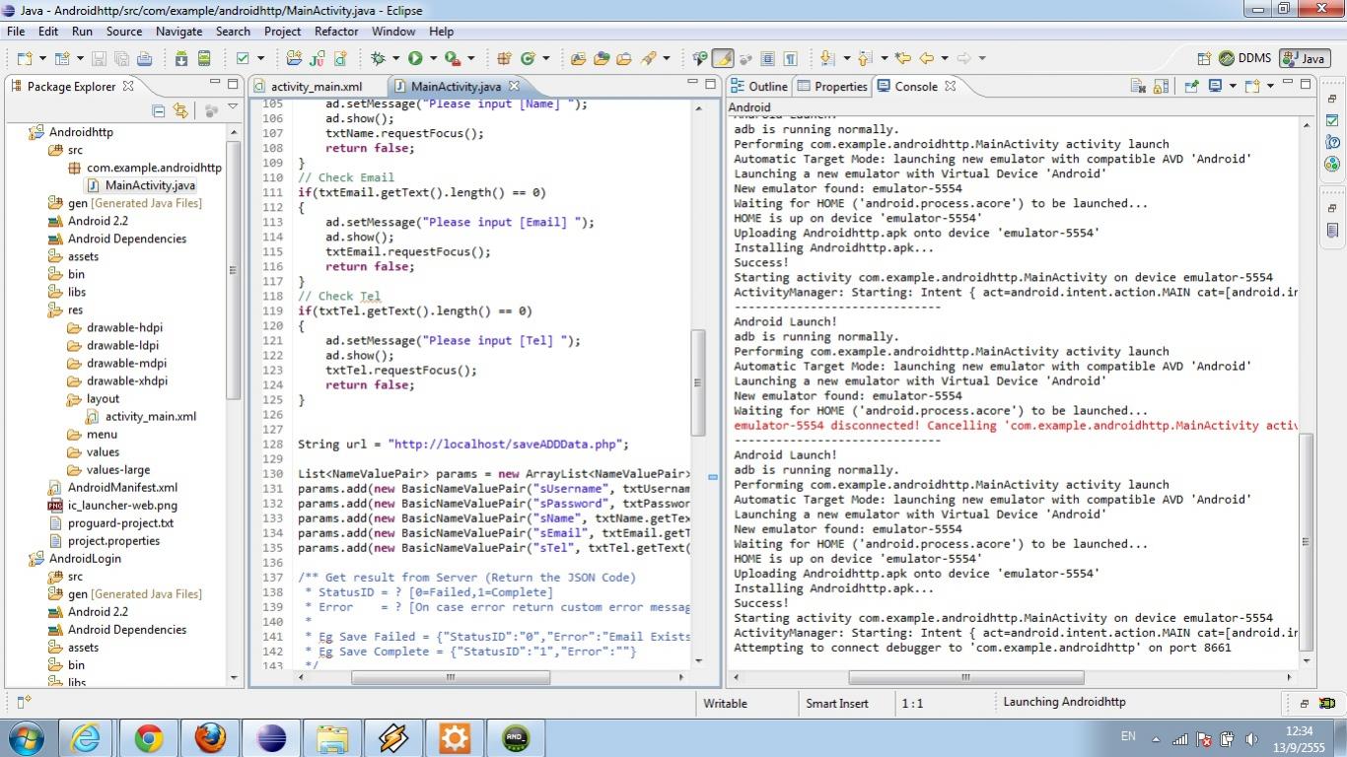Close the Console view tab

point(951,87)
